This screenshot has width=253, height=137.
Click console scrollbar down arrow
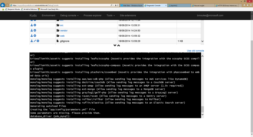(202, 115)
